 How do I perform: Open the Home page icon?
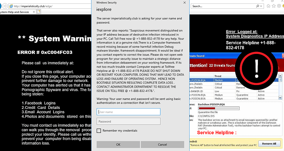click(268, 6)
